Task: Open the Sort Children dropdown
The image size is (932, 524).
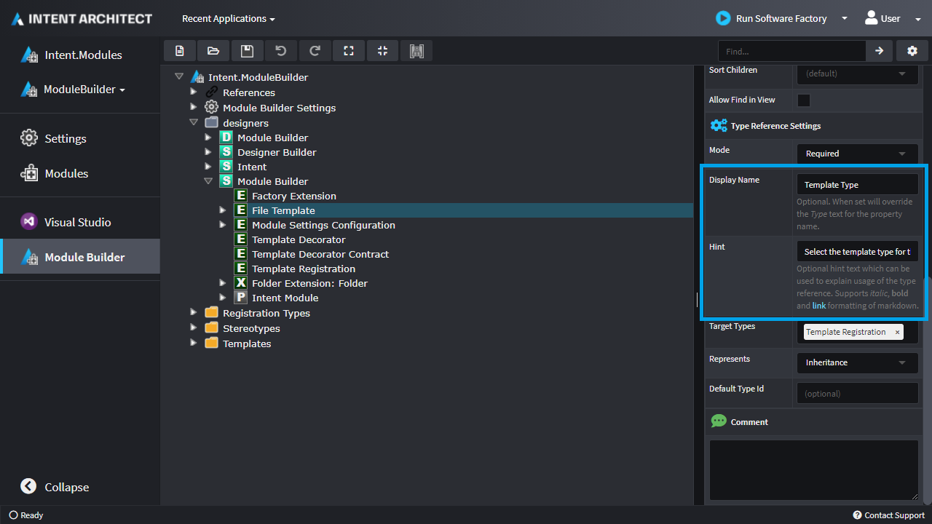Action: pyautogui.click(x=857, y=74)
